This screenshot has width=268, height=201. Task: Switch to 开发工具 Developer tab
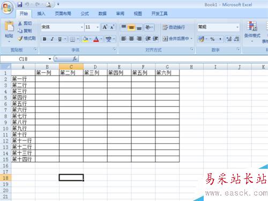[x=159, y=13]
